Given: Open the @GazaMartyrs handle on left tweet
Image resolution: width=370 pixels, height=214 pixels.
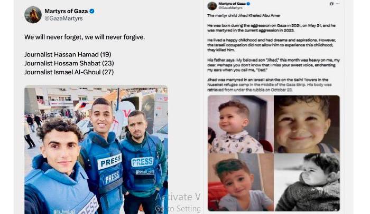Looking at the screenshot, I should tap(64, 18).
